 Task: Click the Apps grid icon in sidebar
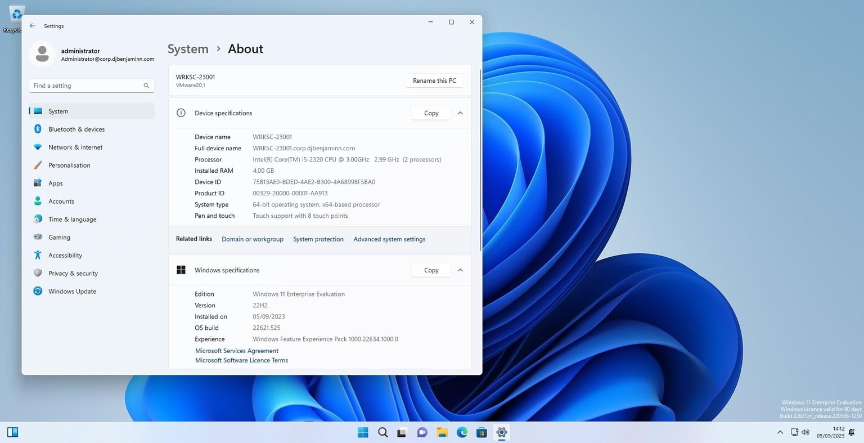[38, 183]
